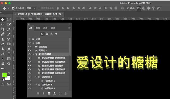This screenshot has width=170, height=99.
Task: Choose the Drag 3D object mode
Action: click(149, 8)
